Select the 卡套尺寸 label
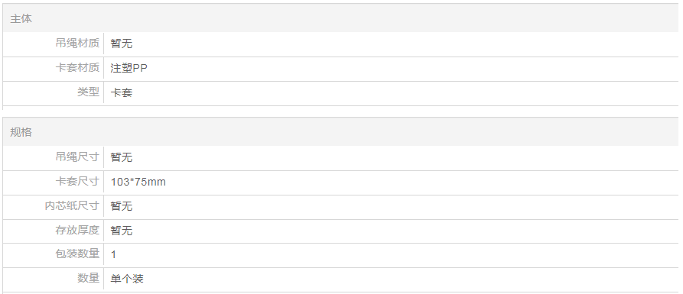Screen dimensions: 683x294 pyautogui.click(x=77, y=181)
